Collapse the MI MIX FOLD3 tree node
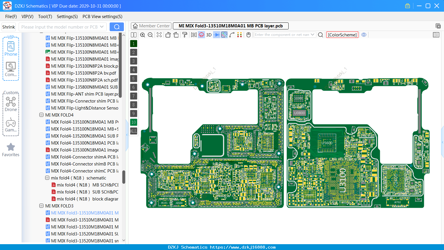 [41, 206]
